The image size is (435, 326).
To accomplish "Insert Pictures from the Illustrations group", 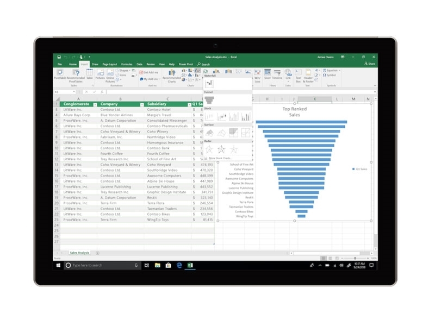I will tap(100, 74).
